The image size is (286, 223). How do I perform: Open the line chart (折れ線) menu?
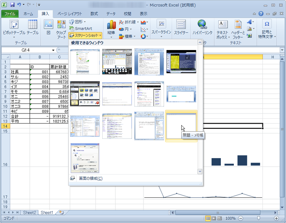pos(129,22)
